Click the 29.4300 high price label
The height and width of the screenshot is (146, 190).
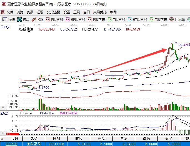pos(184,45)
